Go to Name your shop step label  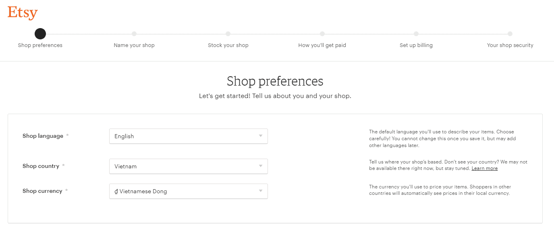[134, 45]
